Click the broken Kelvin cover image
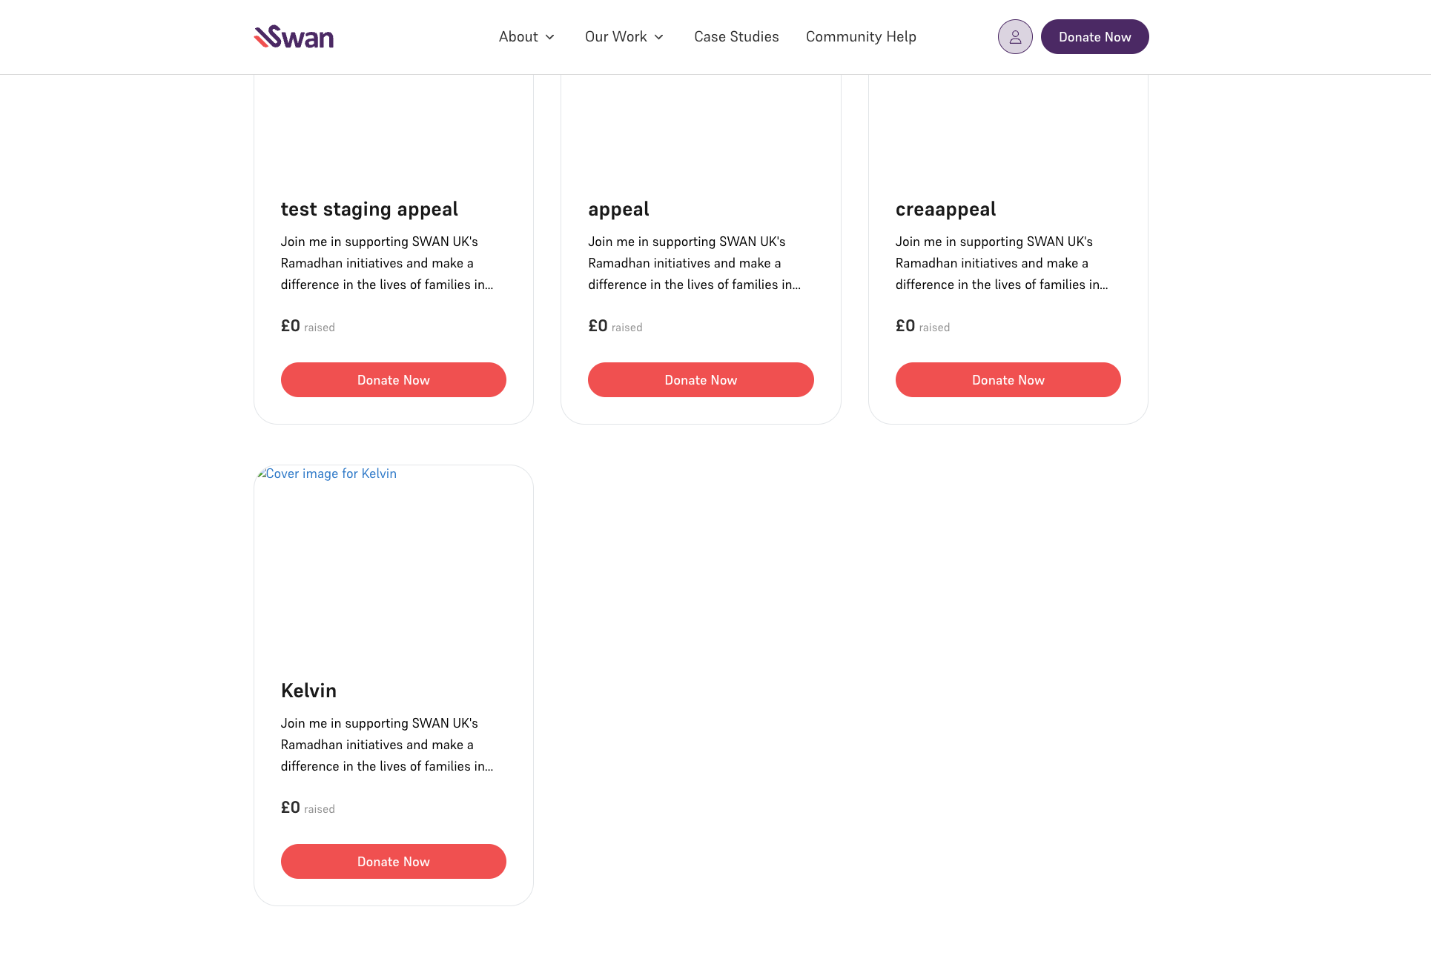The width and height of the screenshot is (1431, 967). [x=327, y=473]
